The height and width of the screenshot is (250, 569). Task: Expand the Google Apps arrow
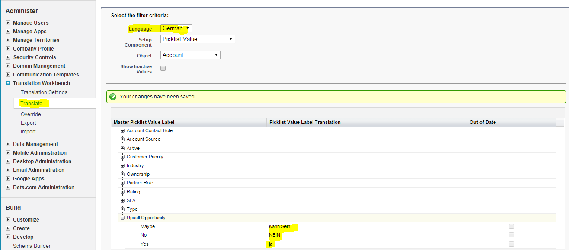[8, 179]
